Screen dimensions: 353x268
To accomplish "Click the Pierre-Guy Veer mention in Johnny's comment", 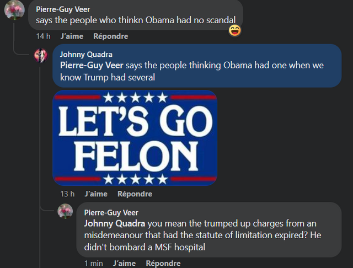I will click(x=92, y=65).
